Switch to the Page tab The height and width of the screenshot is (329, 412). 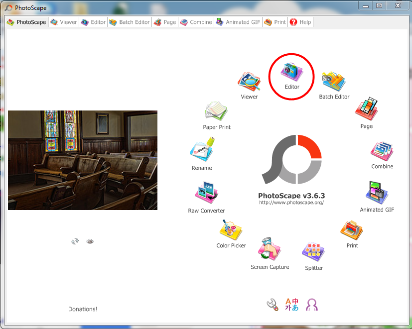(x=165, y=22)
